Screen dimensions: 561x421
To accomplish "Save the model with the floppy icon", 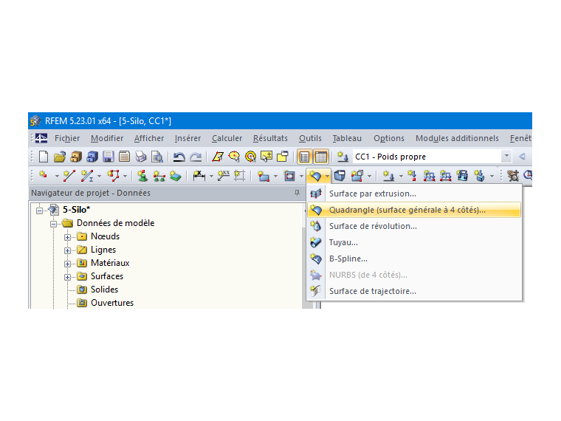I will (x=108, y=157).
